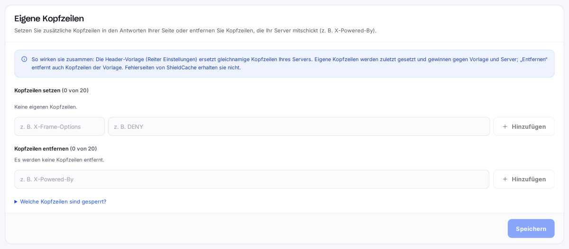Click the 'Kopfzeilen setzen' label
This screenshot has height=249, width=569.
point(37,90)
